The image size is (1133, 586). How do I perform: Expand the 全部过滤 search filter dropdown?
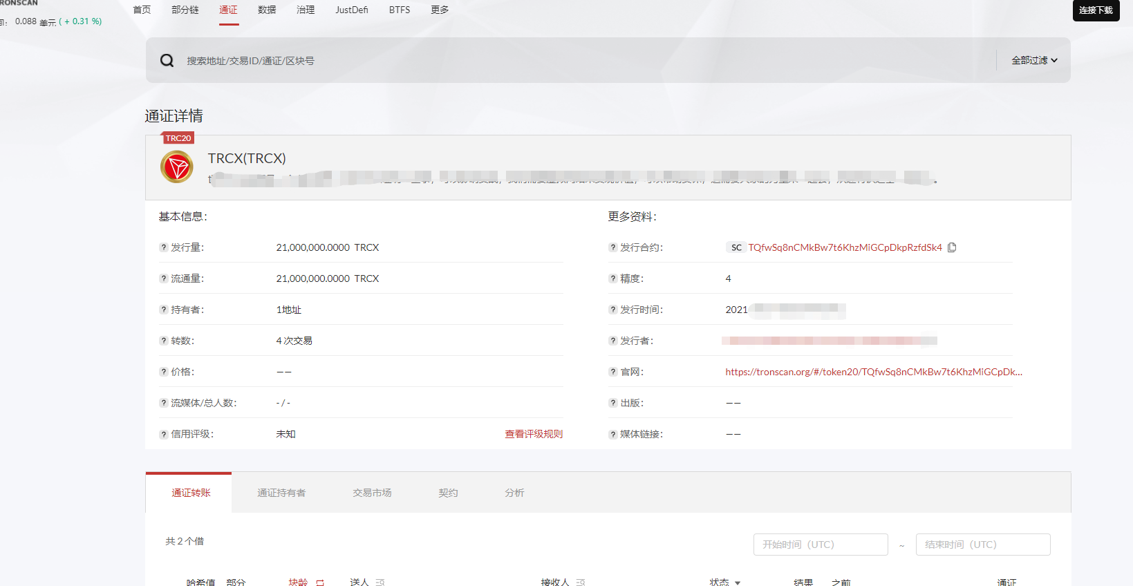[1034, 61]
